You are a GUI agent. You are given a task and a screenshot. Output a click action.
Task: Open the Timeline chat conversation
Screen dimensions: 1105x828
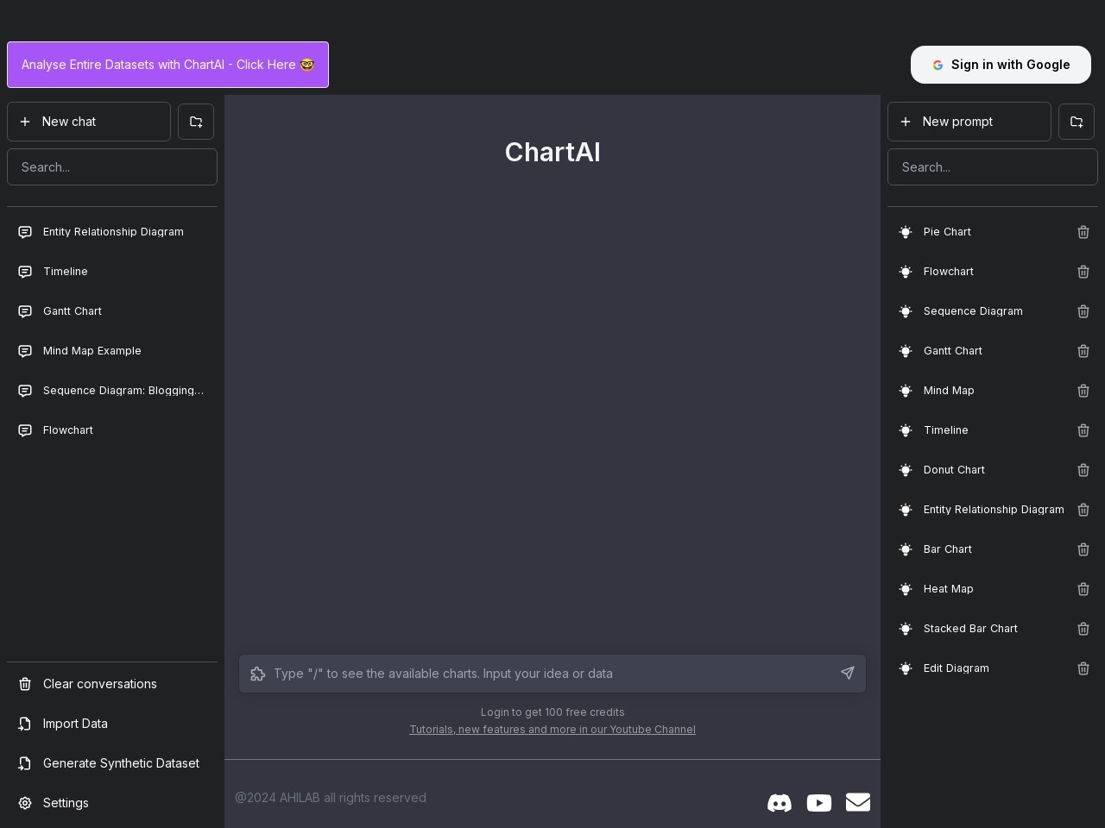pyautogui.click(x=112, y=272)
